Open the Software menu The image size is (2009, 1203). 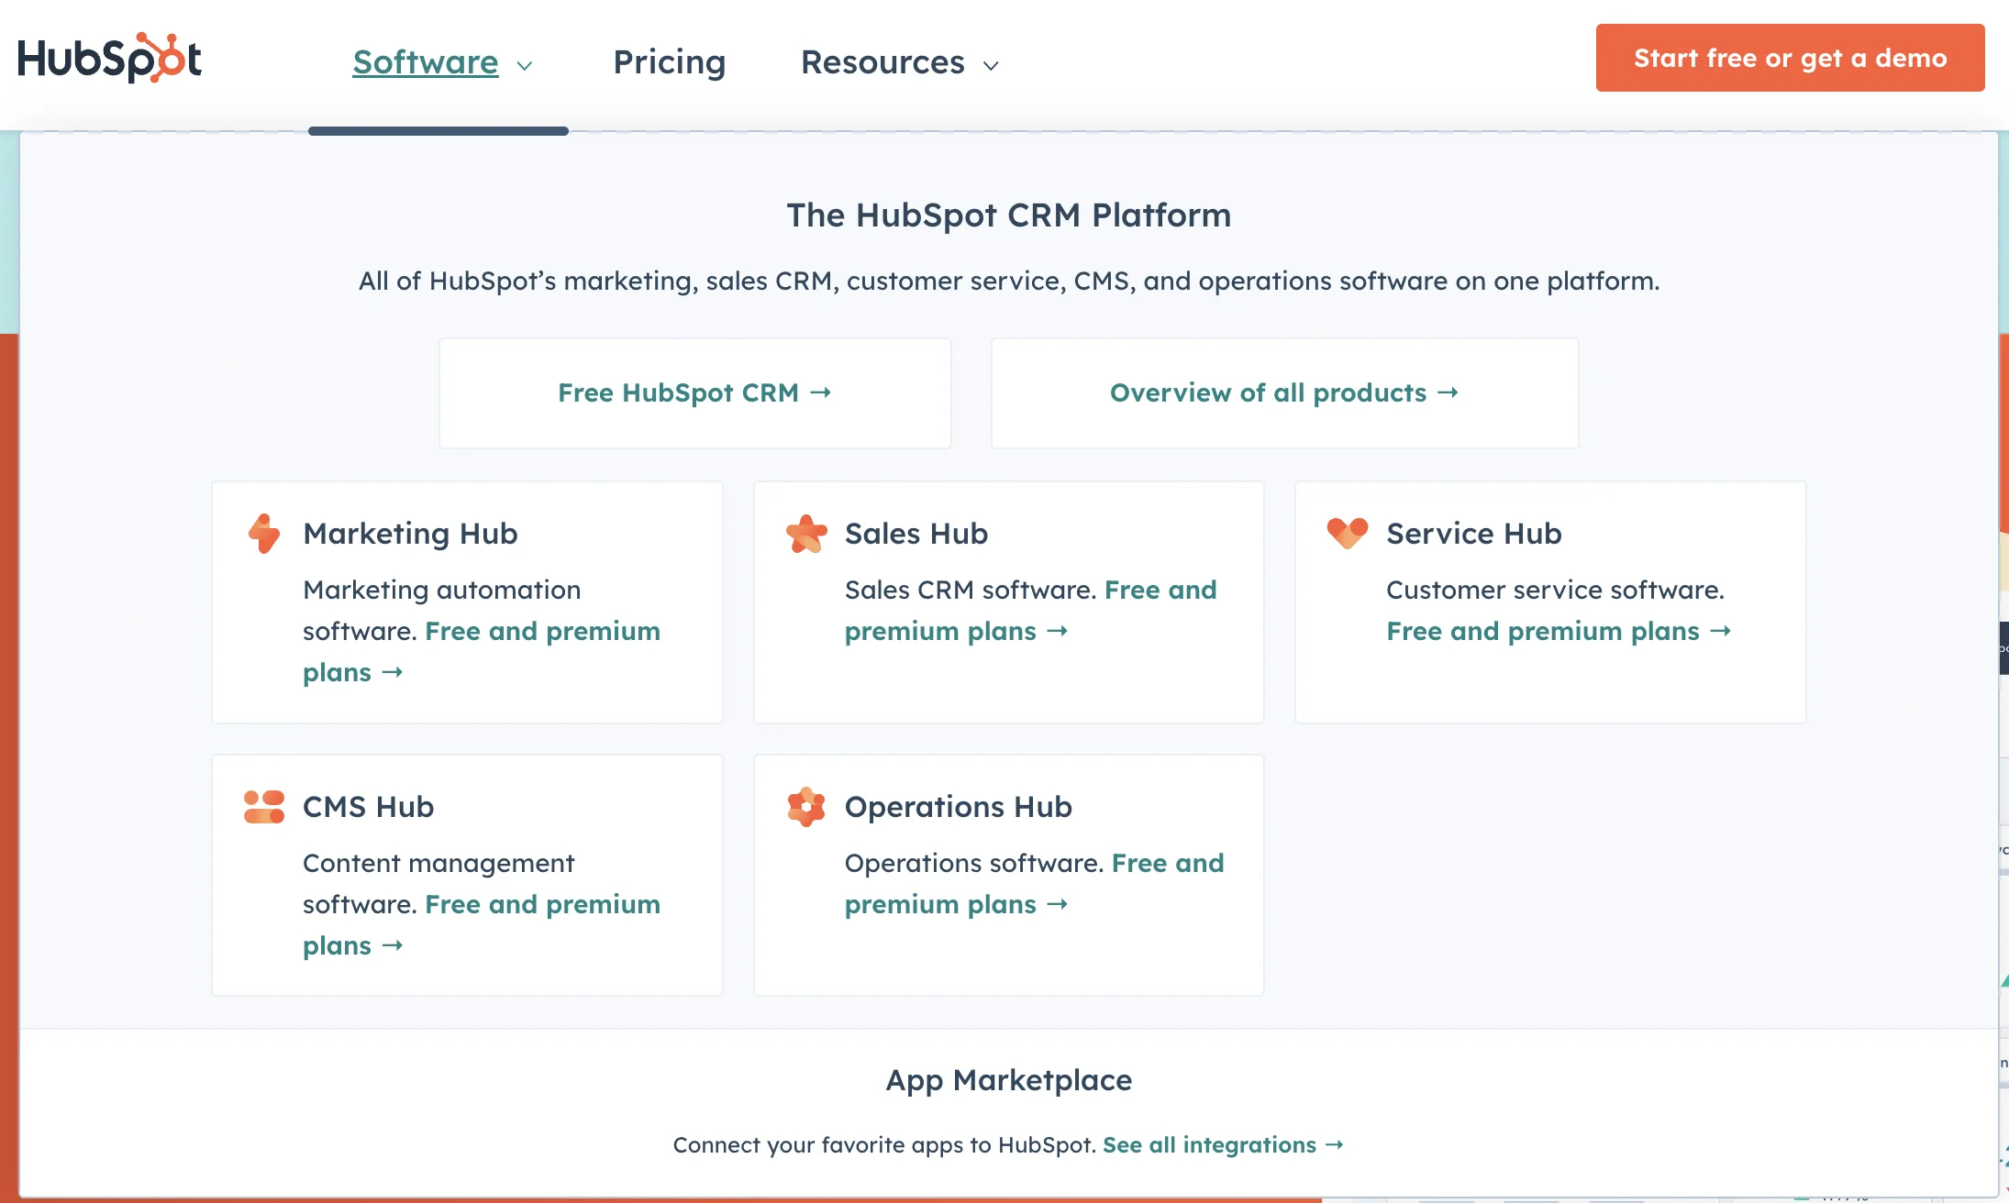coord(426,62)
